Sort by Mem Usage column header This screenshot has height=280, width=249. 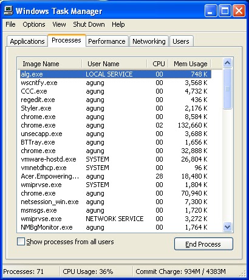(189, 64)
